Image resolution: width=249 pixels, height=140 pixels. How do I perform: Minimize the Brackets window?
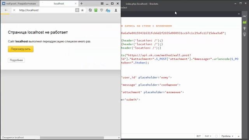(x=235, y=3)
